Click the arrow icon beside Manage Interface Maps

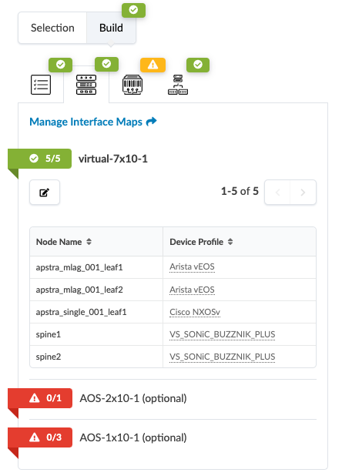click(x=151, y=122)
